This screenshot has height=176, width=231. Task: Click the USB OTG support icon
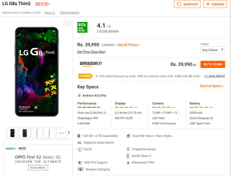80,163
